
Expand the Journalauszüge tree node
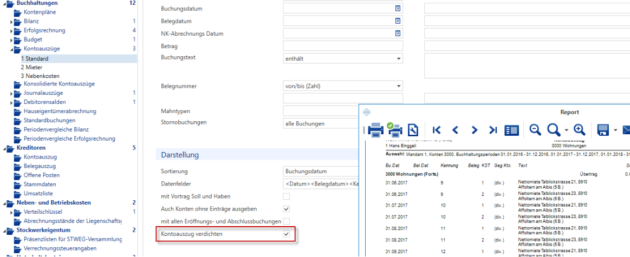[12, 94]
